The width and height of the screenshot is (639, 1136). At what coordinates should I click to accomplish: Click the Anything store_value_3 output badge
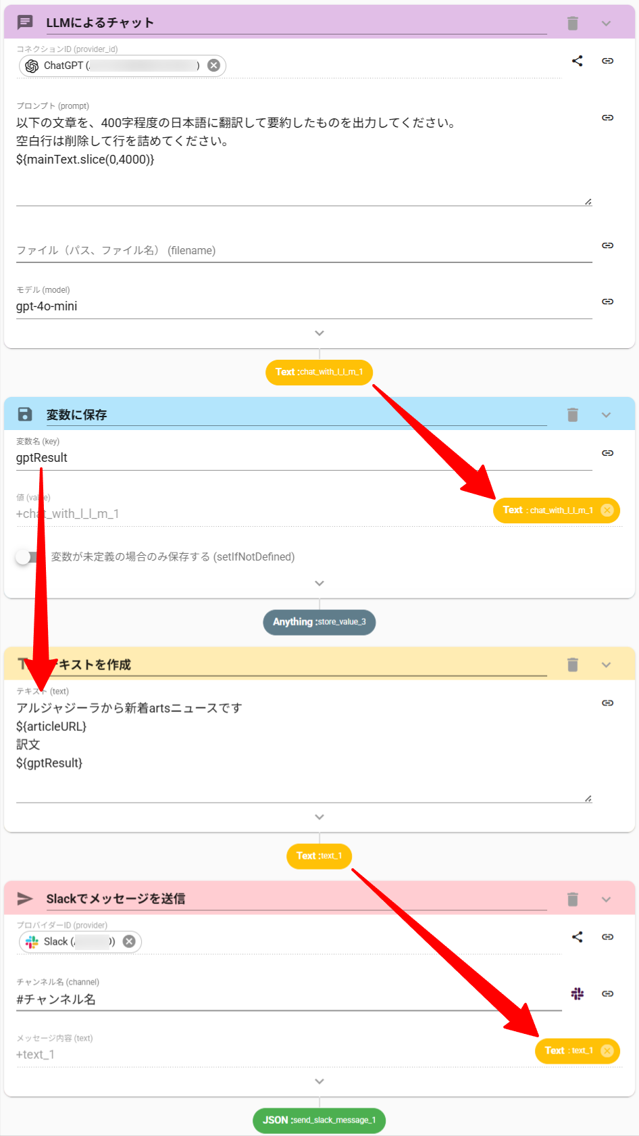319,622
